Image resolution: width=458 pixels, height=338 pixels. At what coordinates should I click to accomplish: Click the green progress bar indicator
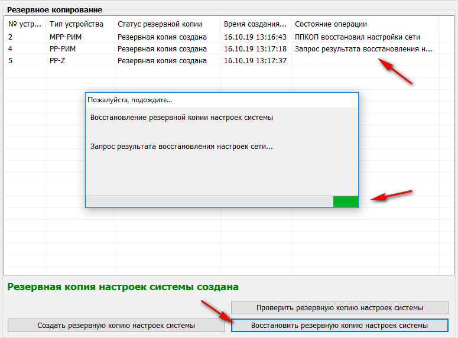[346, 201]
